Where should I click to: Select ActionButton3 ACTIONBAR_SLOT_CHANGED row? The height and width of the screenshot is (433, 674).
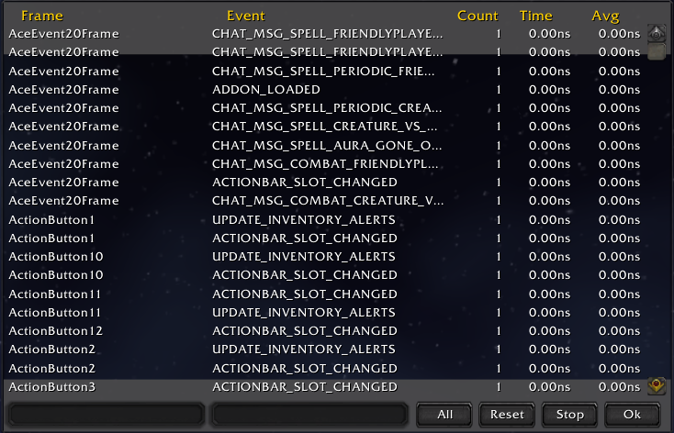[304, 387]
